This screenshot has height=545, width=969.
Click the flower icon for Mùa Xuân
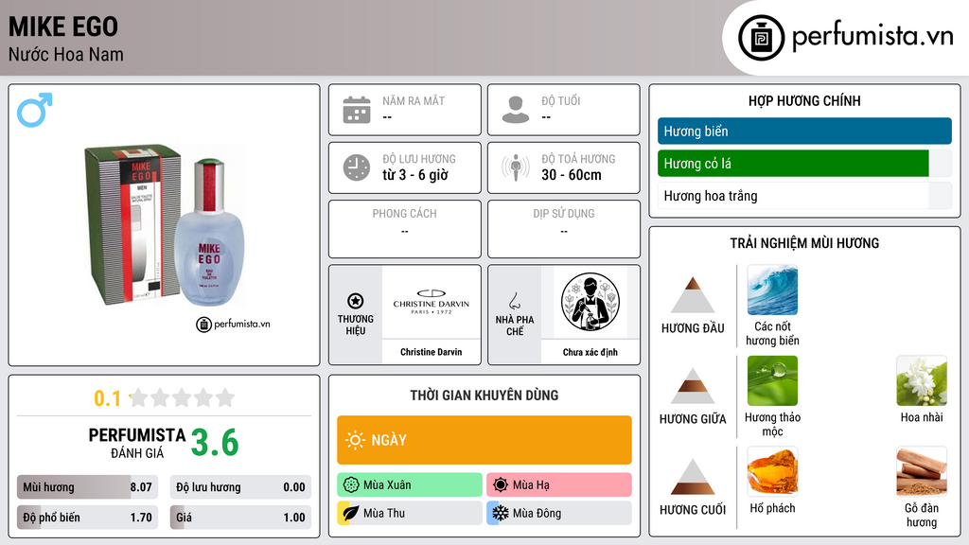(351, 484)
